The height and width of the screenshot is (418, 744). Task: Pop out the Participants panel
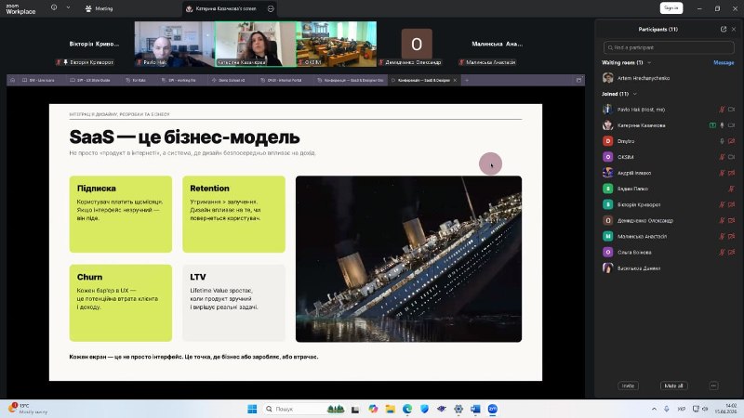point(724,29)
